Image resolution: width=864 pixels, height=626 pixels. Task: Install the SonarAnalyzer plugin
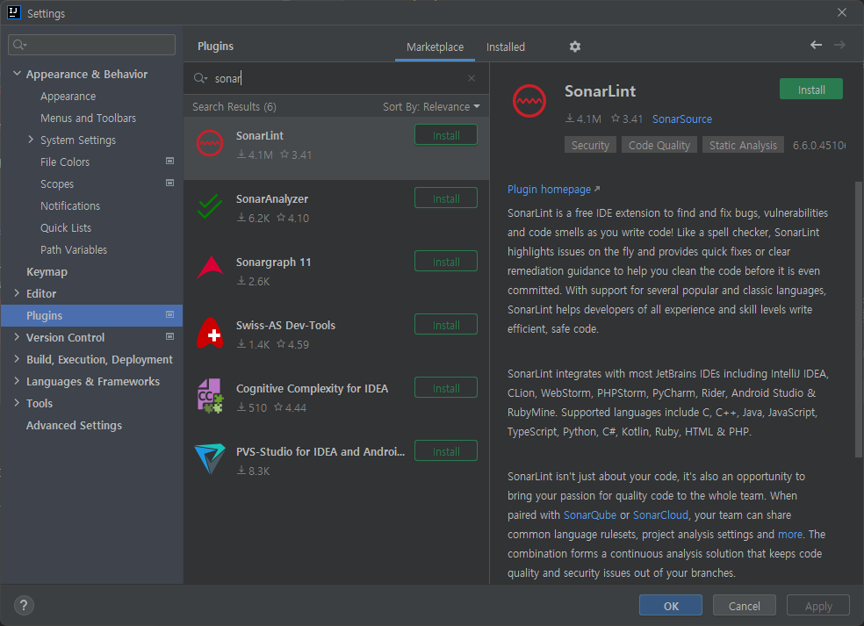click(x=446, y=198)
